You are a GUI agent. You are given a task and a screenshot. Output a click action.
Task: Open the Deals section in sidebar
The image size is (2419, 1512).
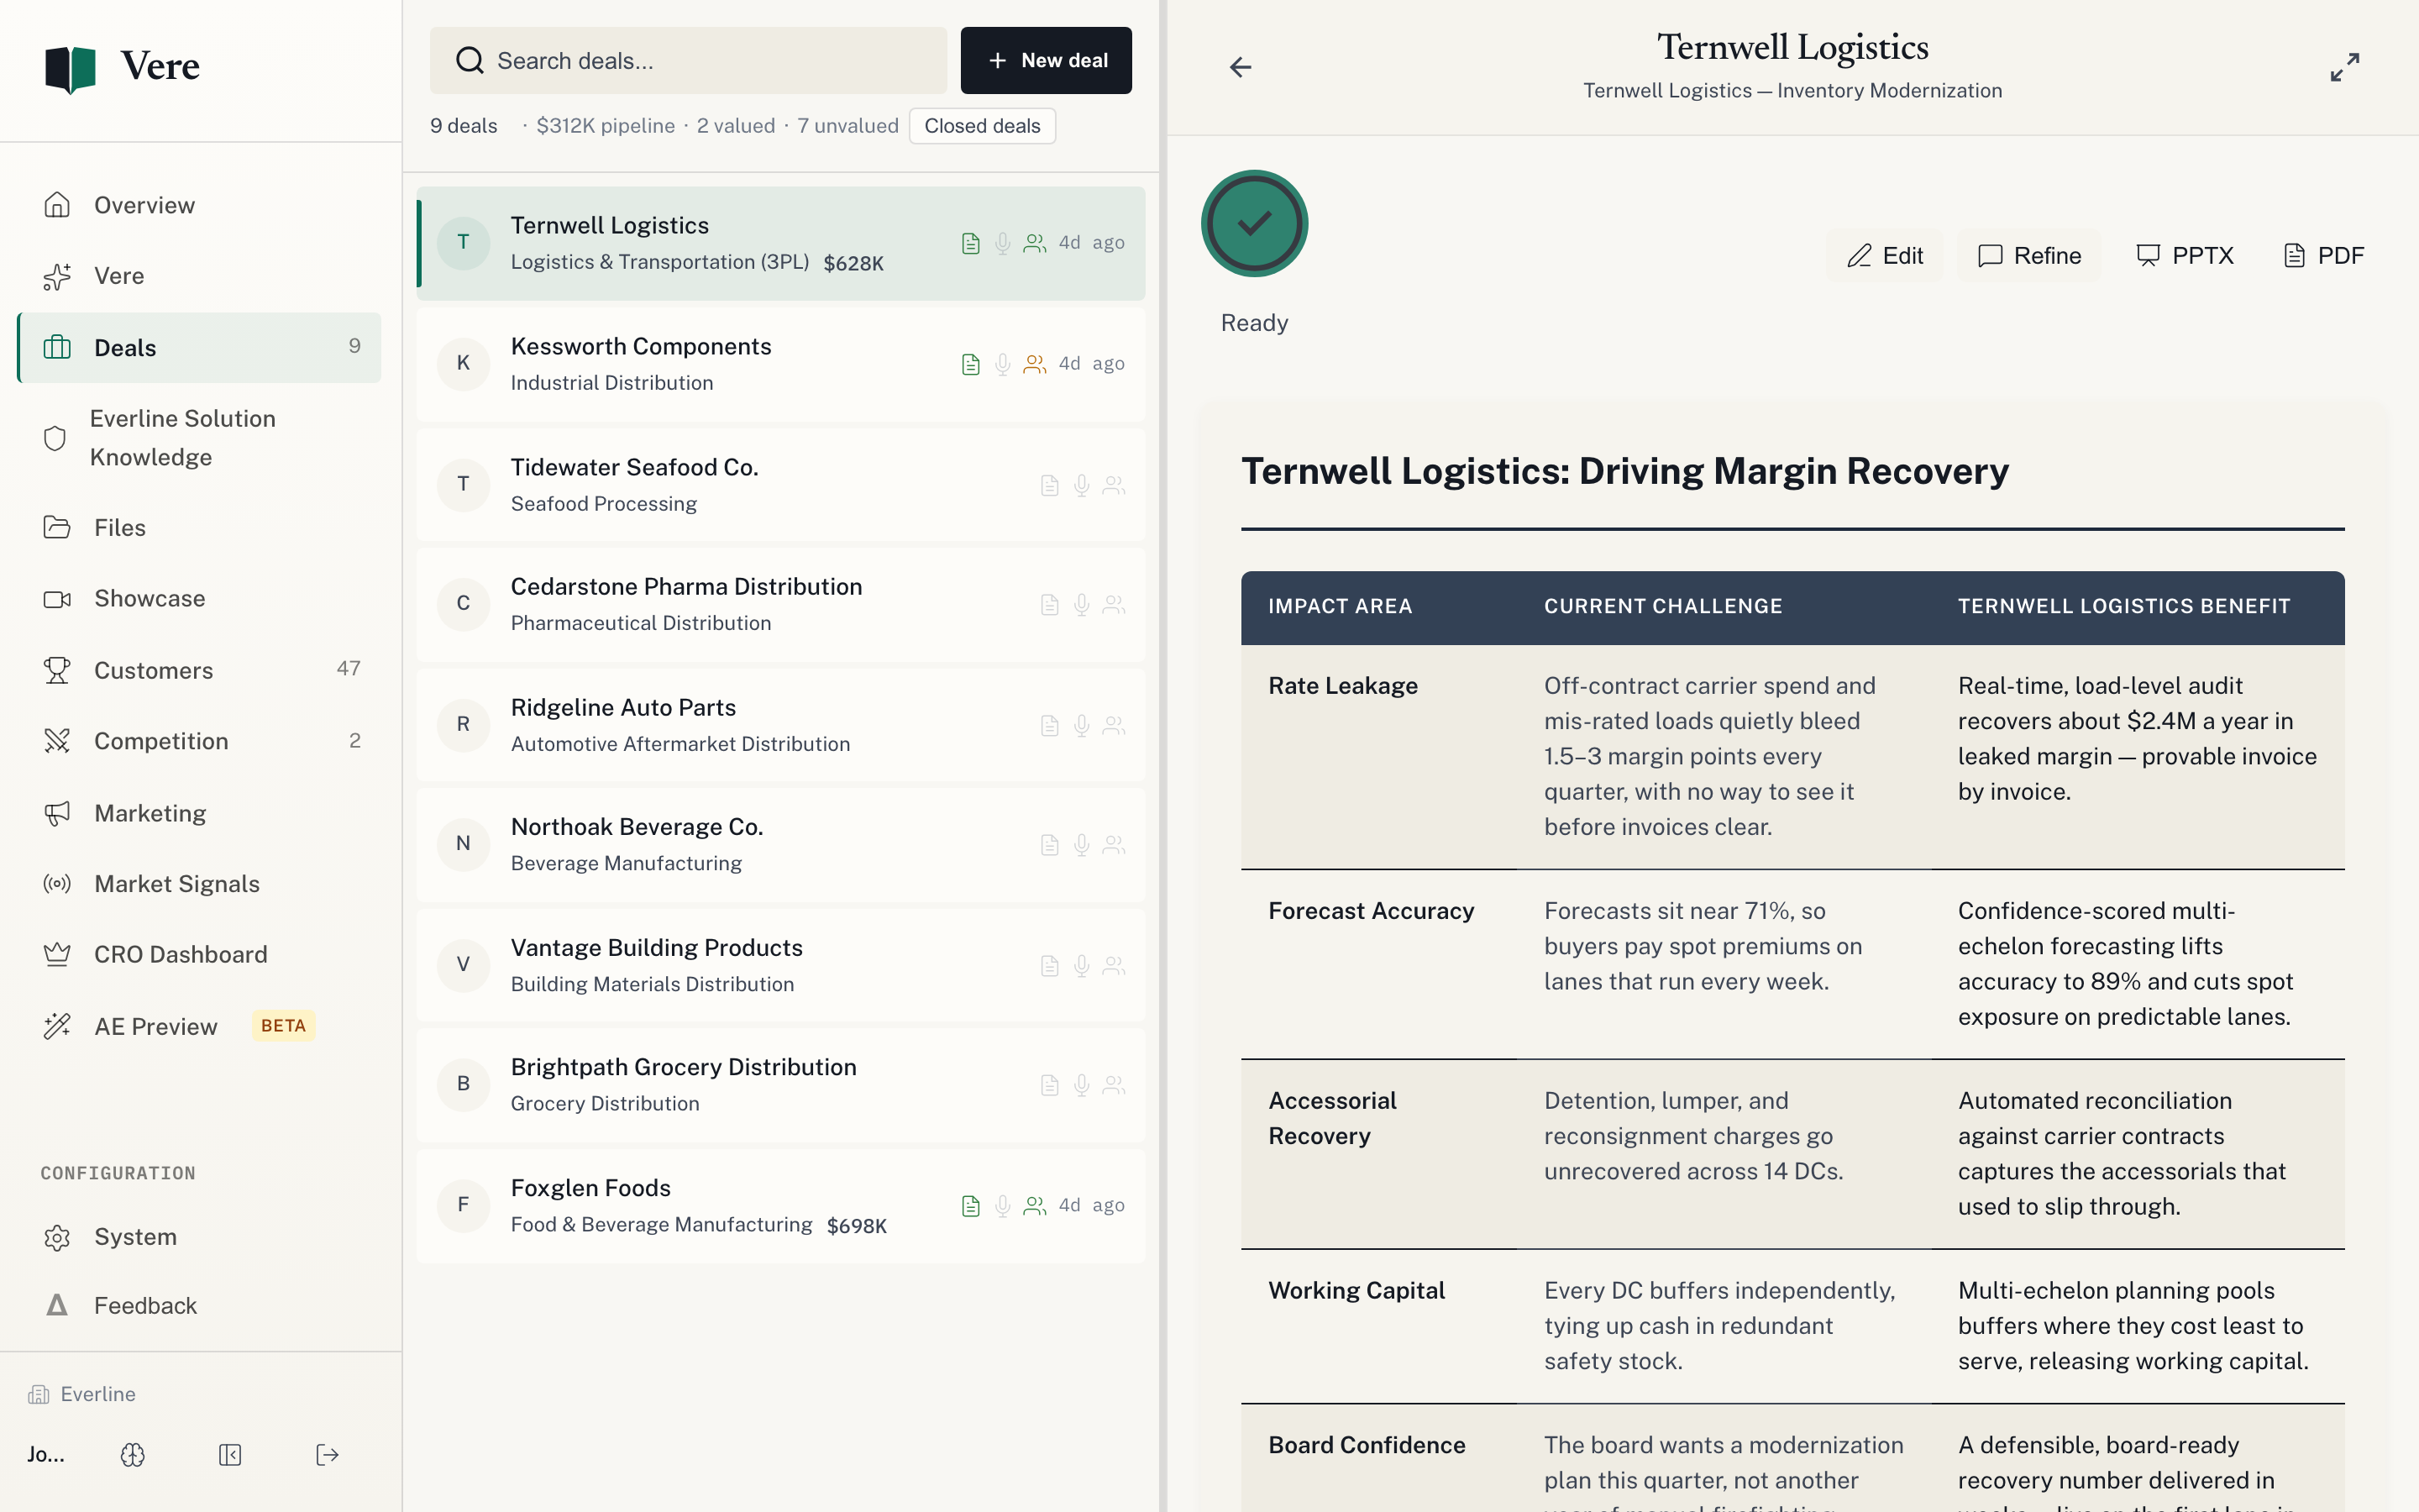pos(200,347)
